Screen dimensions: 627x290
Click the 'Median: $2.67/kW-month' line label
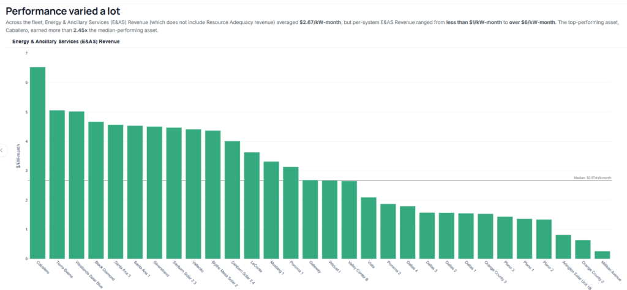tap(592, 178)
